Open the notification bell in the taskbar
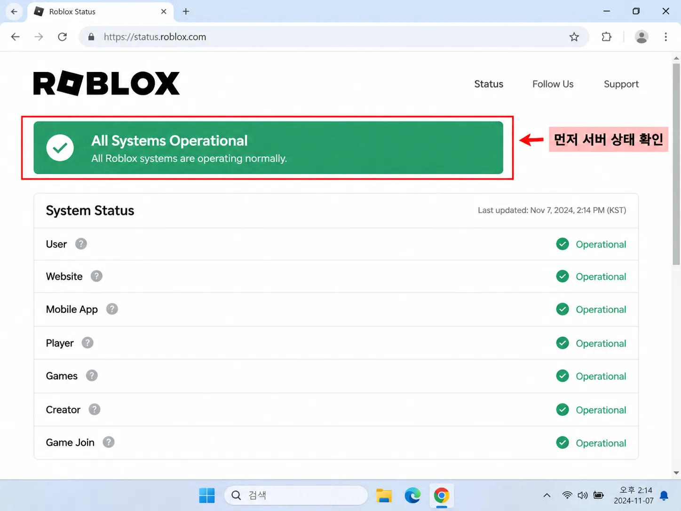The width and height of the screenshot is (681, 511). pyautogui.click(x=664, y=495)
